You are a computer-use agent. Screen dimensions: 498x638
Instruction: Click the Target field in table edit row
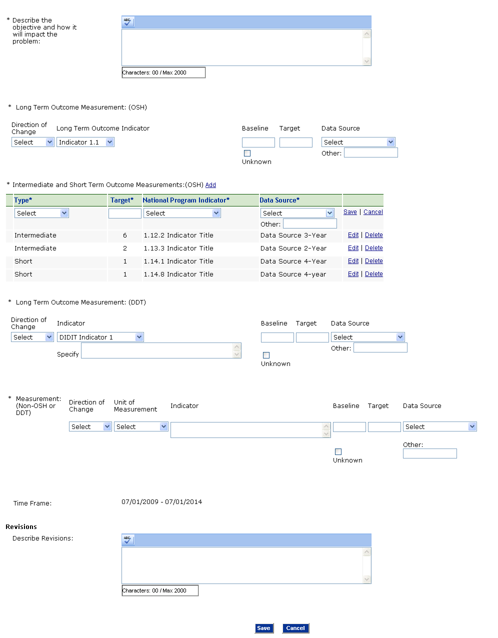[x=124, y=213]
